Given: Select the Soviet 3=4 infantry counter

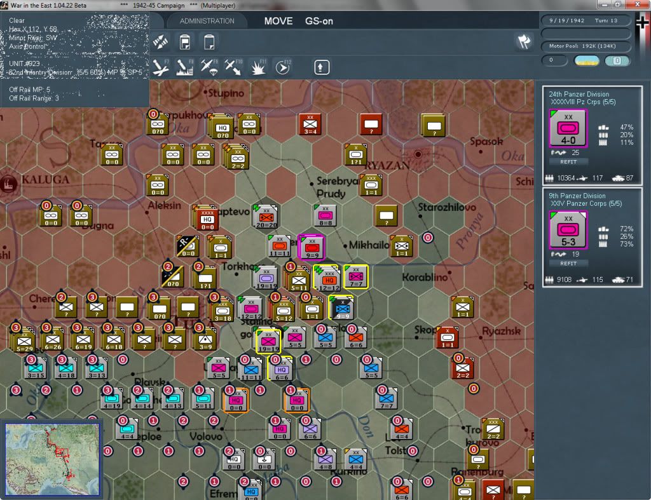Looking at the screenshot, I should [x=310, y=124].
